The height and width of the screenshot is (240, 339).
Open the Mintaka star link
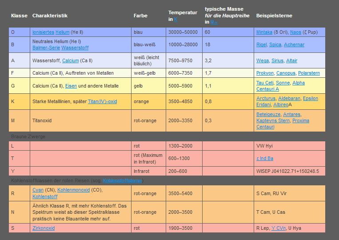tap(265, 32)
